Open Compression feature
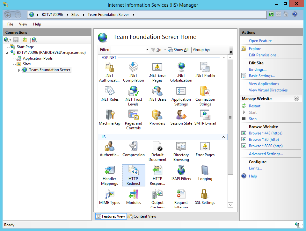 click(134, 149)
